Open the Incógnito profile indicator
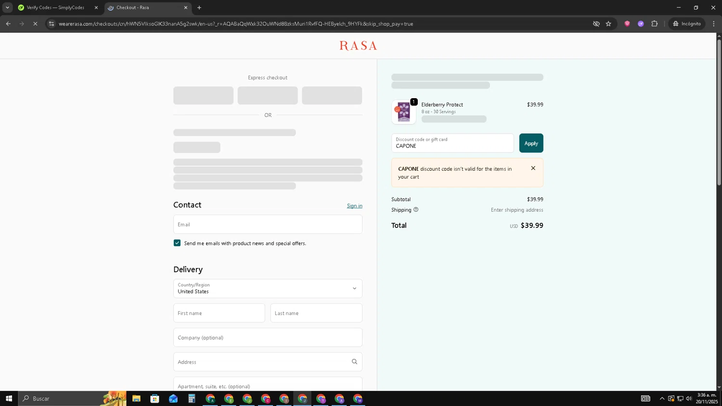Screen dimensions: 722x406 [687, 24]
